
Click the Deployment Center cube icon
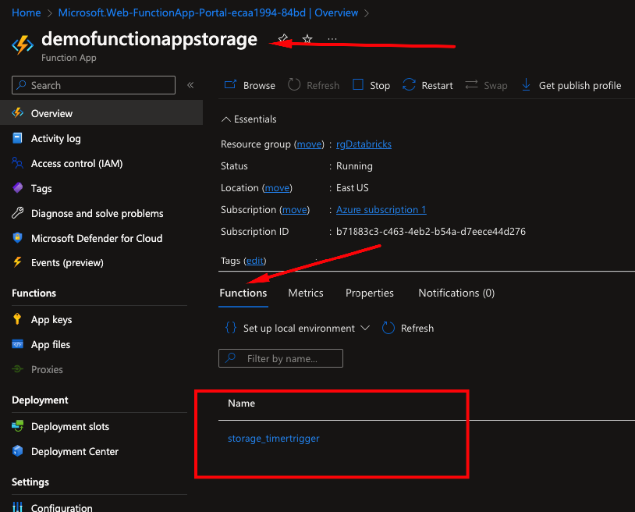(17, 451)
